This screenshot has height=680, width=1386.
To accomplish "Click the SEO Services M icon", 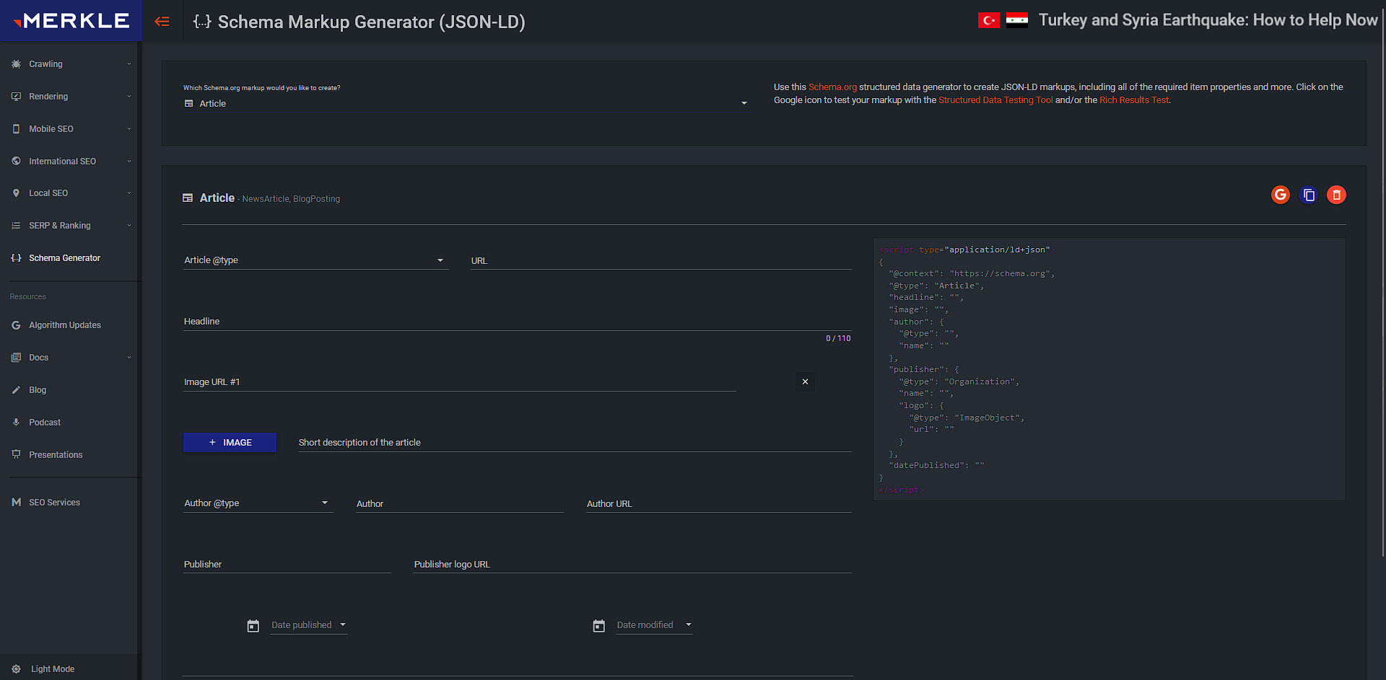I will click(16, 503).
